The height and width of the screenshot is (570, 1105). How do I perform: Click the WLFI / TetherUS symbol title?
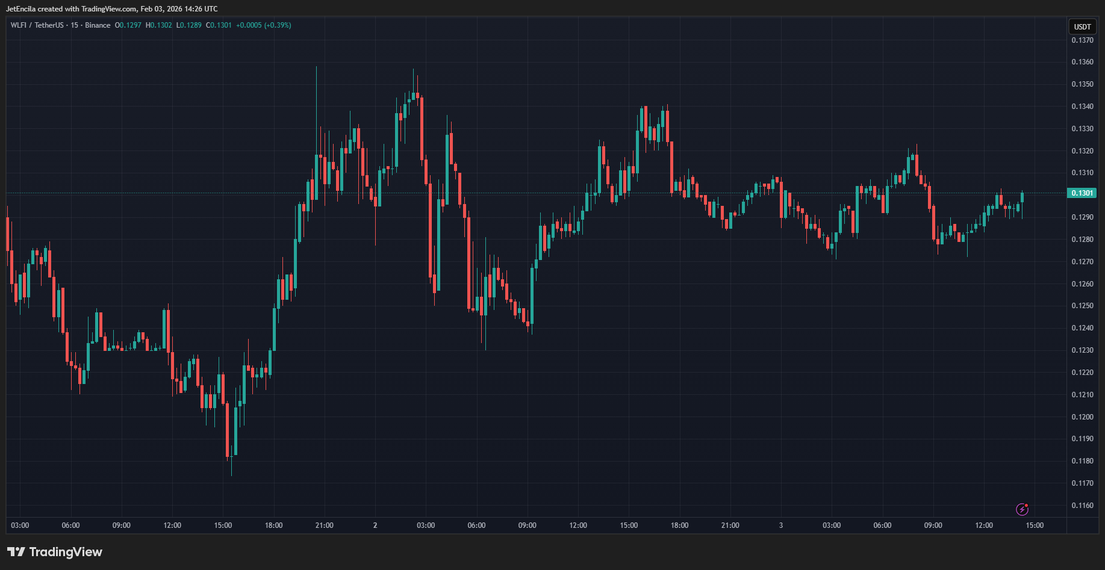(37, 25)
